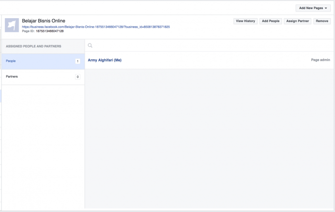
Task: Click the View History button
Action: pos(245,21)
